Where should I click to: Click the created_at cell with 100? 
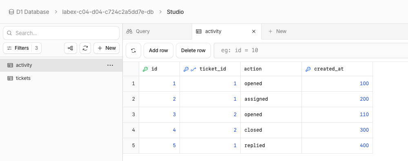[x=337, y=84]
